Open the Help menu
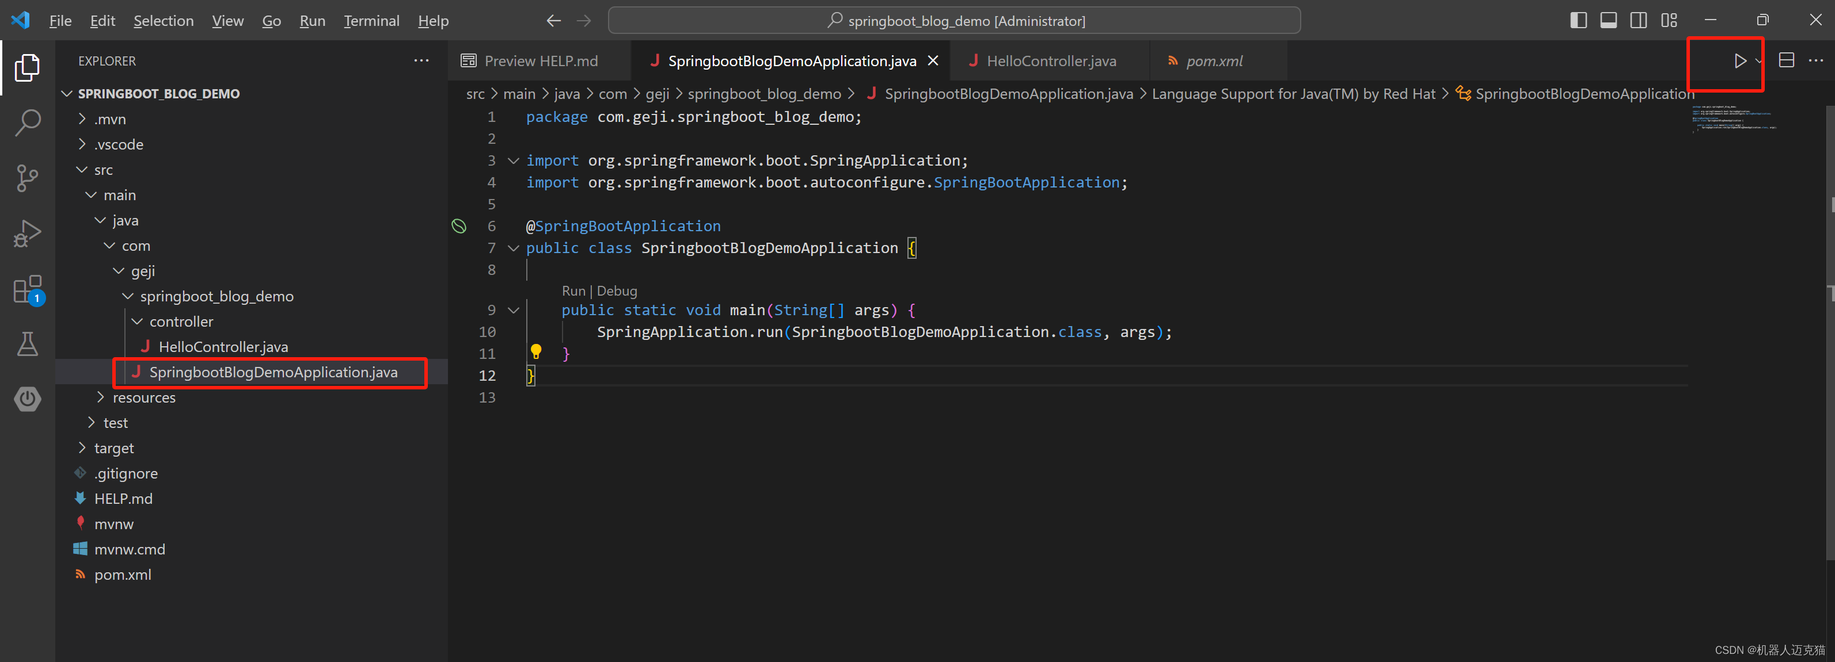1835x662 pixels. pyautogui.click(x=433, y=21)
